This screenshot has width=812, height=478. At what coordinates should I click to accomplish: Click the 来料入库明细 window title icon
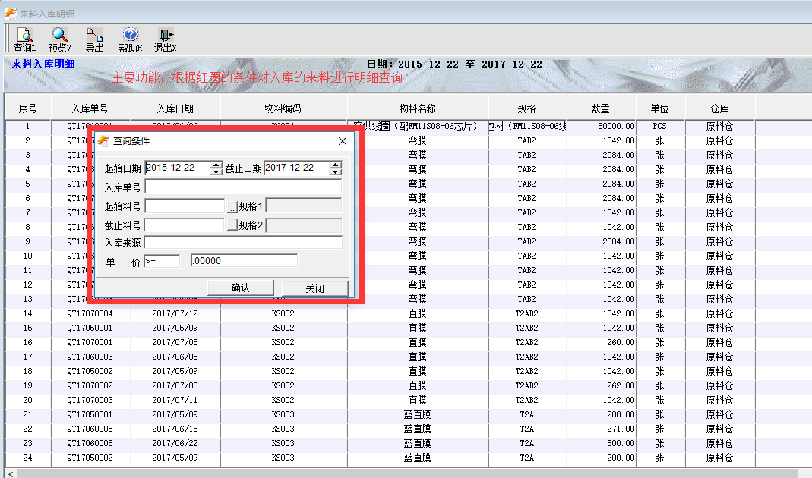point(11,14)
